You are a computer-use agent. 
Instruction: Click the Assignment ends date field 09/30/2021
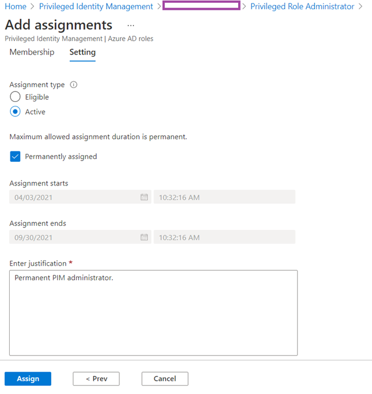80,237
